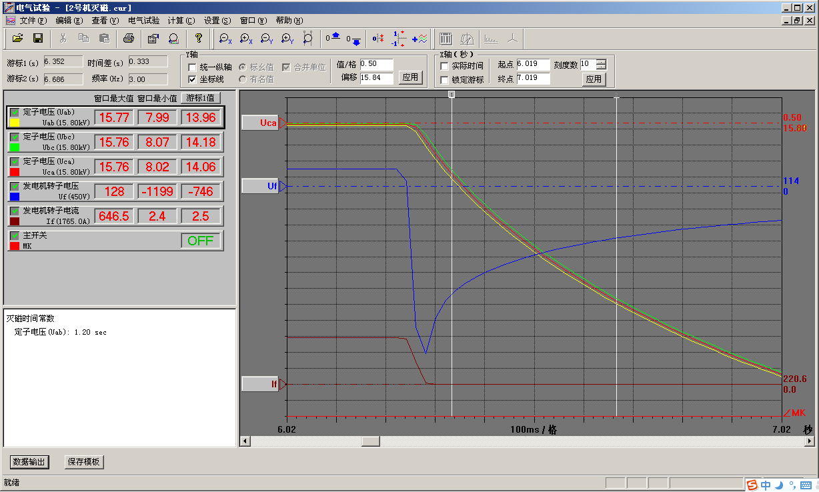Click the Print icon in toolbar
This screenshot has width=819, height=492.
(129, 39)
